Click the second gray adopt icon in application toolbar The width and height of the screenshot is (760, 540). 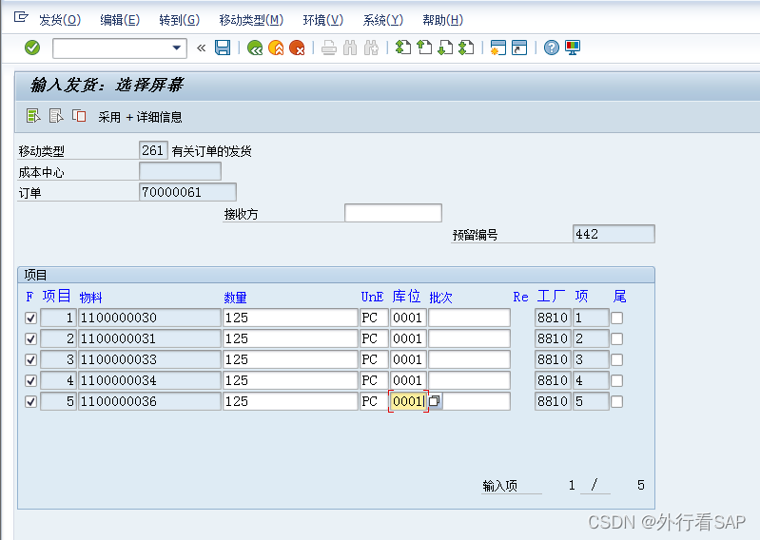pos(56,116)
